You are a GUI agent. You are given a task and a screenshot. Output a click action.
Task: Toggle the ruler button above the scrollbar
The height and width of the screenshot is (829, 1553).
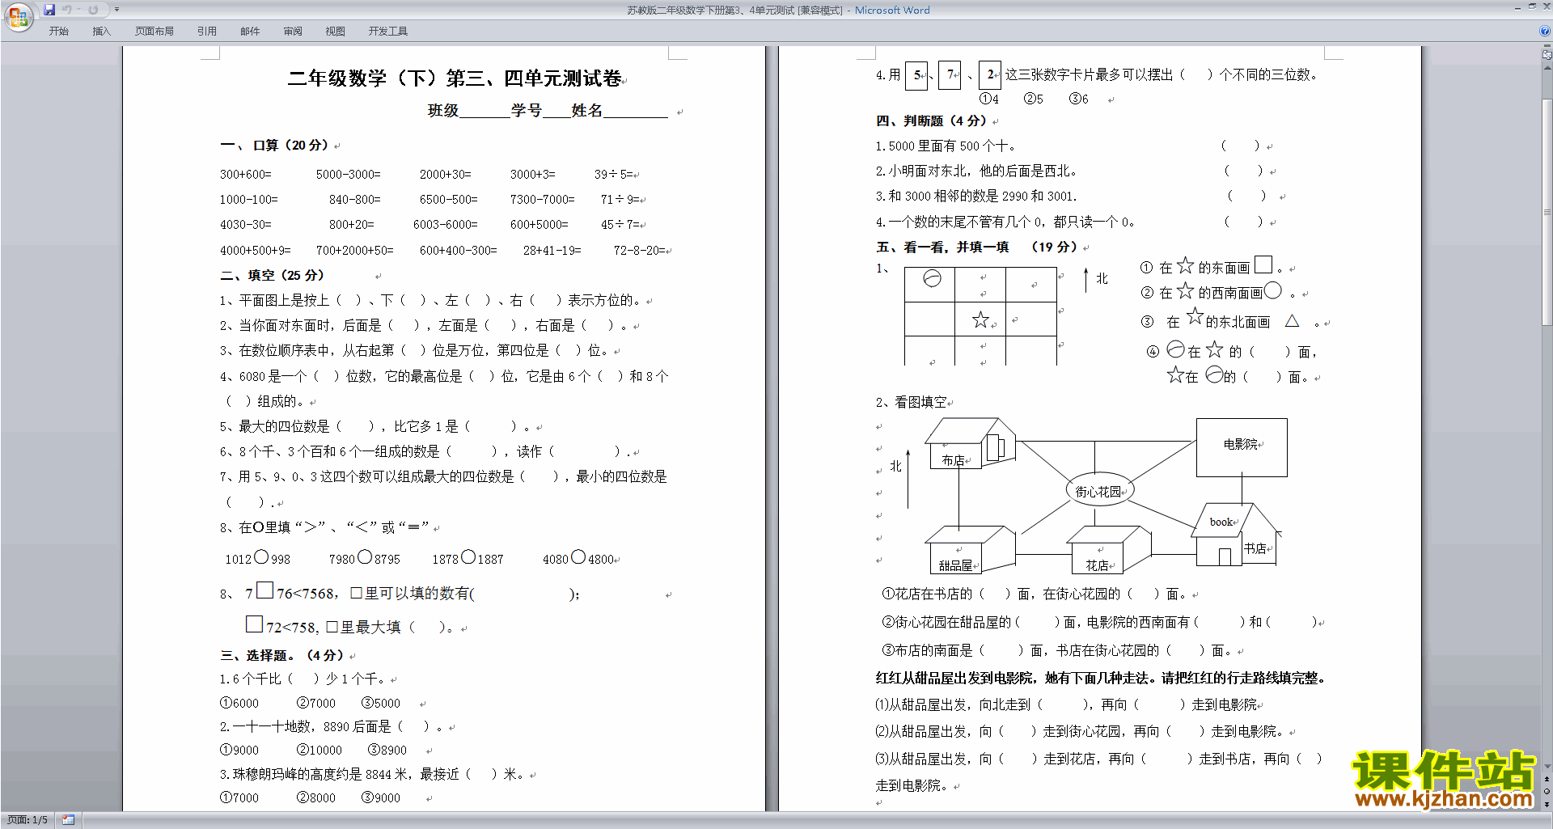[x=1547, y=56]
